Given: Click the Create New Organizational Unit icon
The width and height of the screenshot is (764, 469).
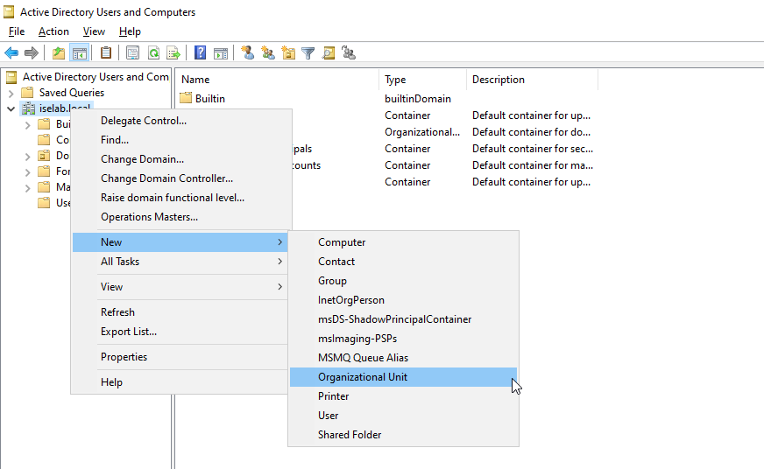Looking at the screenshot, I should click(288, 52).
